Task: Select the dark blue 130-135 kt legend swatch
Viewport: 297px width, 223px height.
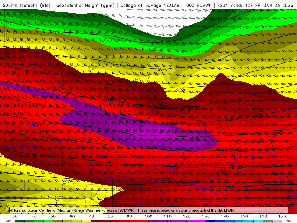Action: tap(210, 221)
